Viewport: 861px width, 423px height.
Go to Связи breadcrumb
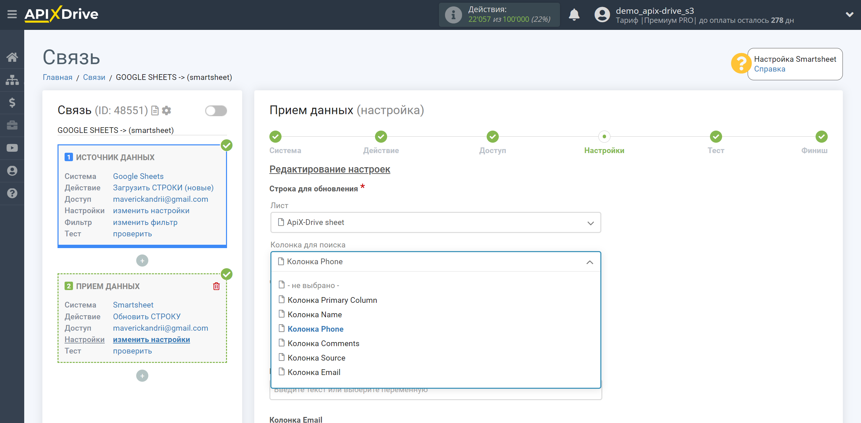pos(94,77)
